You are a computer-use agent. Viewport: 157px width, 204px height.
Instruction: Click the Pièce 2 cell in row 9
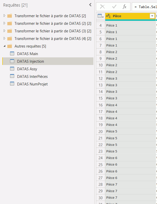[130, 59]
